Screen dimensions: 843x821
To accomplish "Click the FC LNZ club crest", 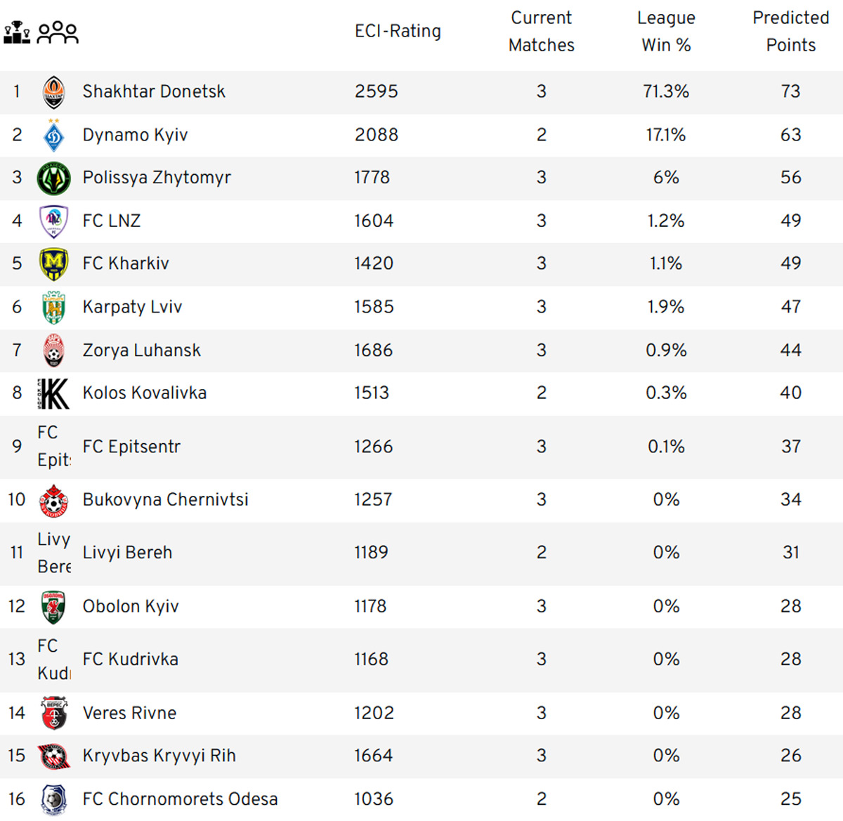I will coord(54,221).
